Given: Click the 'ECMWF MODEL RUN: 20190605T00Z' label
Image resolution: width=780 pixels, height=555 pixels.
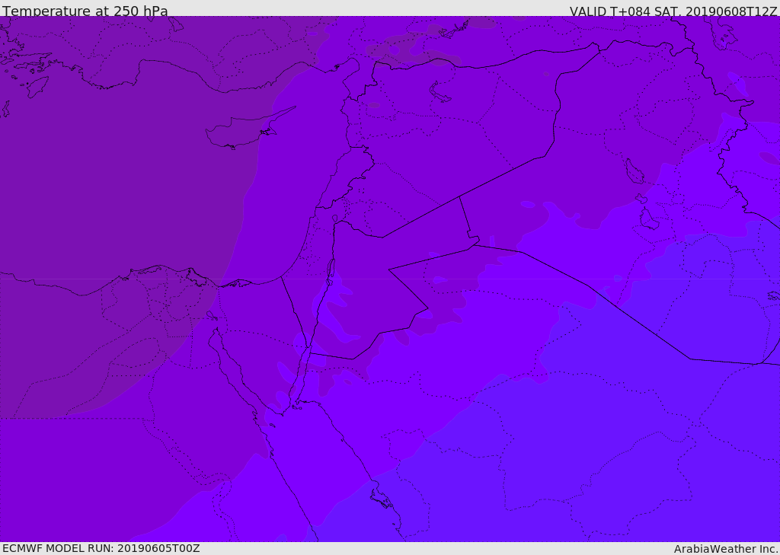Looking at the screenshot, I should (x=101, y=548).
